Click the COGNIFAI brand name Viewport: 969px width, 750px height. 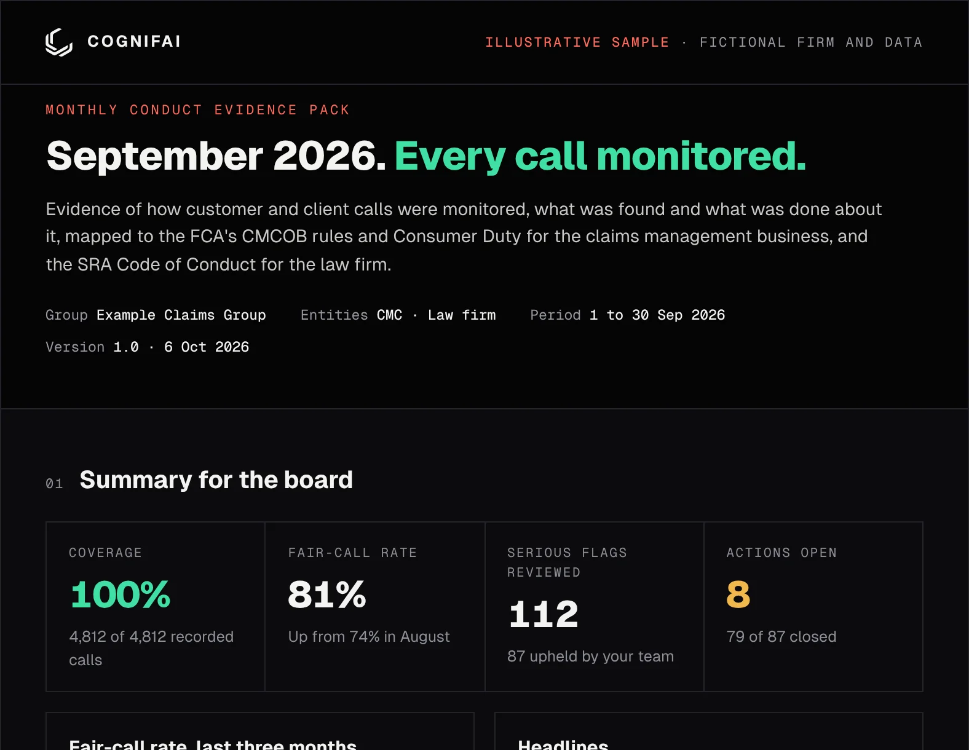click(x=134, y=42)
